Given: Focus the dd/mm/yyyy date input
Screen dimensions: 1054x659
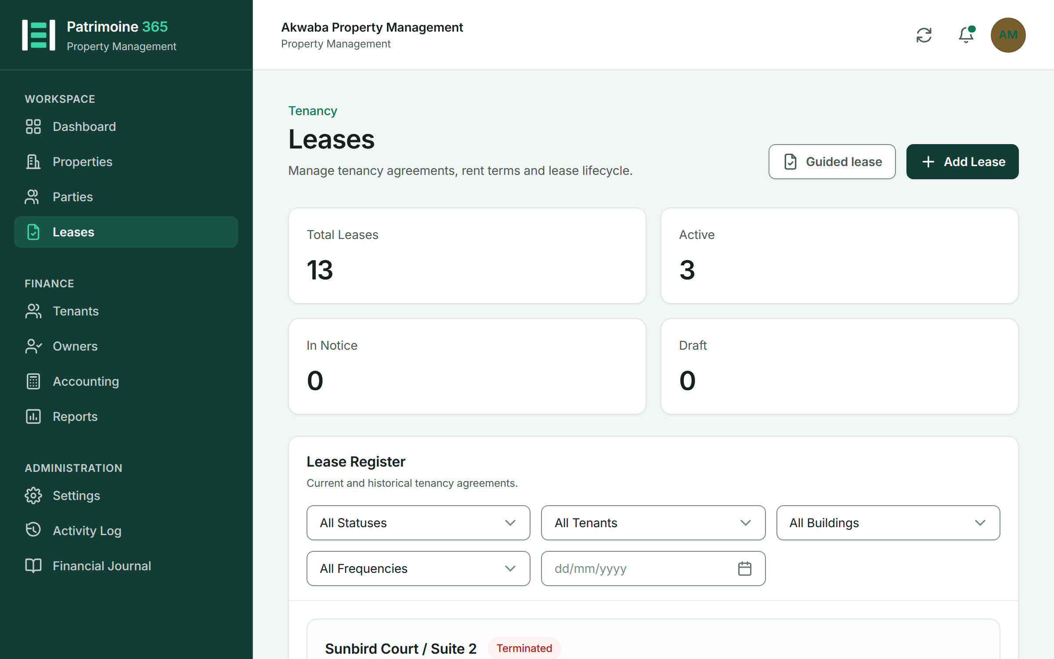Looking at the screenshot, I should [653, 568].
